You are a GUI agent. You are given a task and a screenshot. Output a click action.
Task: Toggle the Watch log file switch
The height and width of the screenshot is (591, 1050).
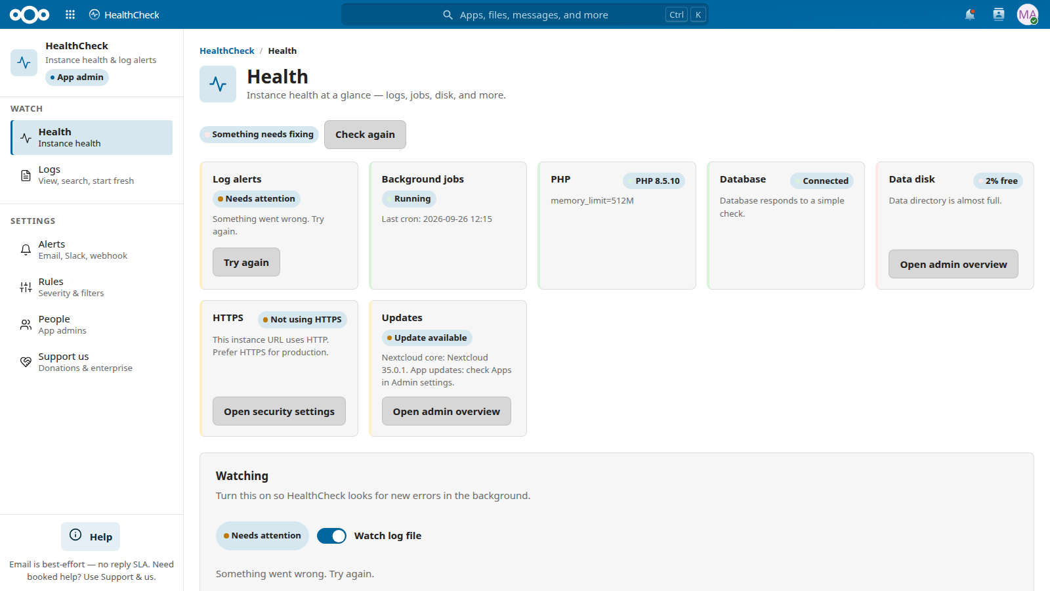pyautogui.click(x=331, y=536)
